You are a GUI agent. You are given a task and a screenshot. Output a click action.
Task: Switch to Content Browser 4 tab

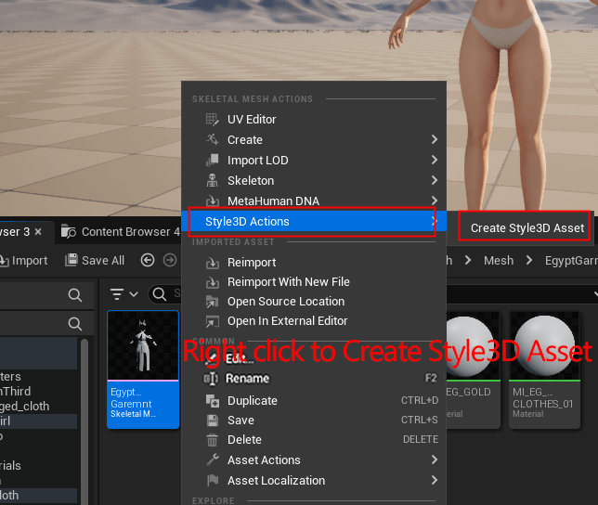[120, 232]
